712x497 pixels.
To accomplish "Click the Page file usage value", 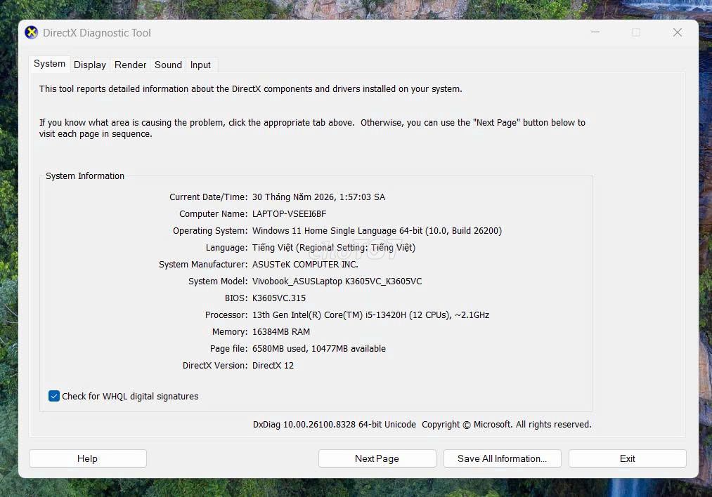I will 319,348.
